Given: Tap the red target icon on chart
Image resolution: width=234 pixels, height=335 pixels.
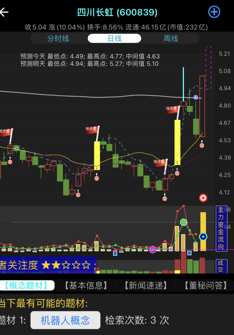Looking at the screenshot, I should [x=203, y=198].
